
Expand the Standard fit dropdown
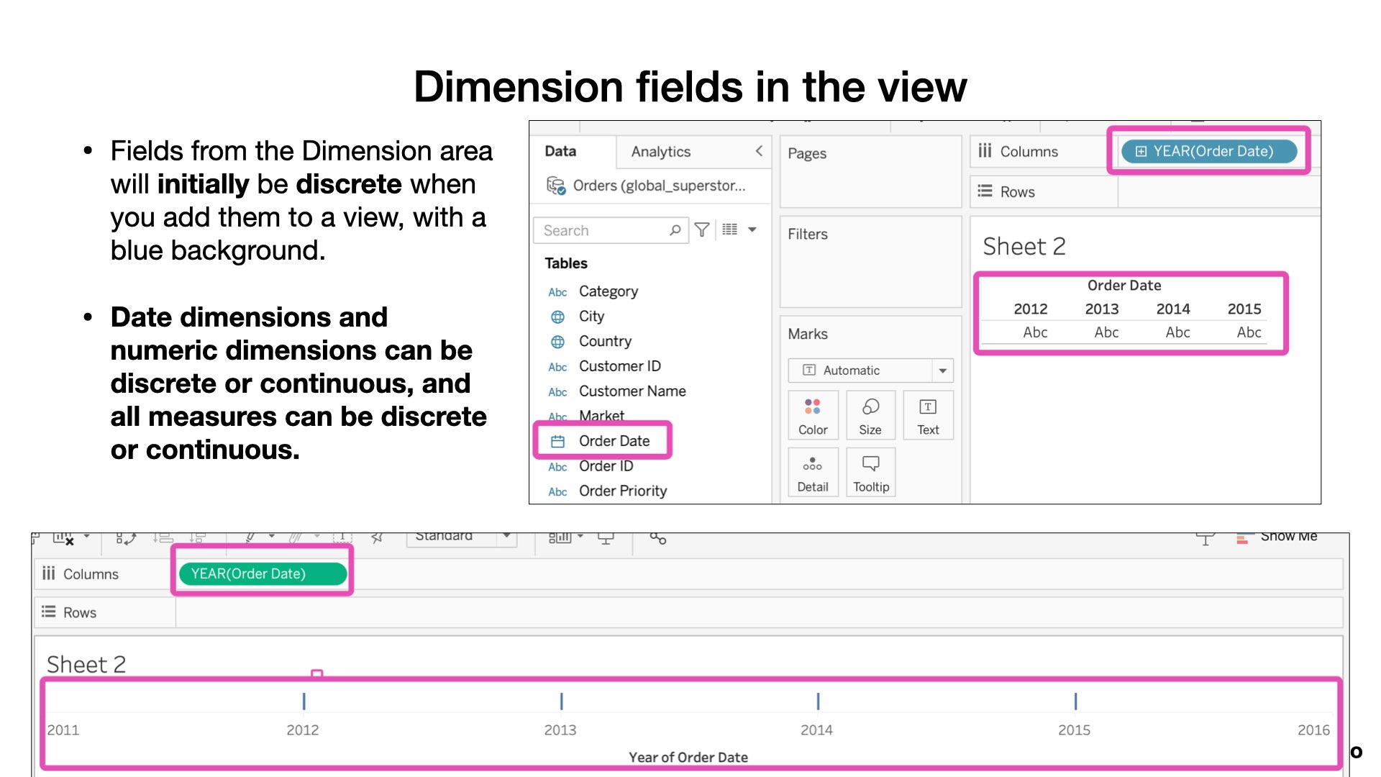506,536
